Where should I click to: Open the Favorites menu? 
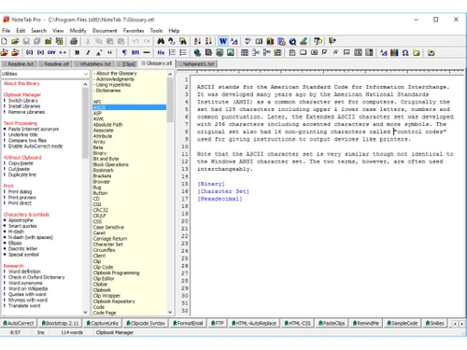pos(134,31)
